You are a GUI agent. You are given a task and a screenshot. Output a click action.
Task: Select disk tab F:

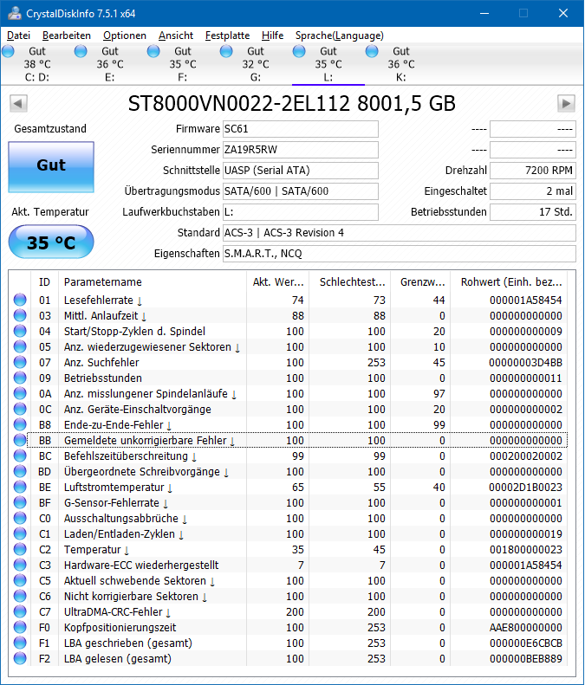click(x=182, y=64)
